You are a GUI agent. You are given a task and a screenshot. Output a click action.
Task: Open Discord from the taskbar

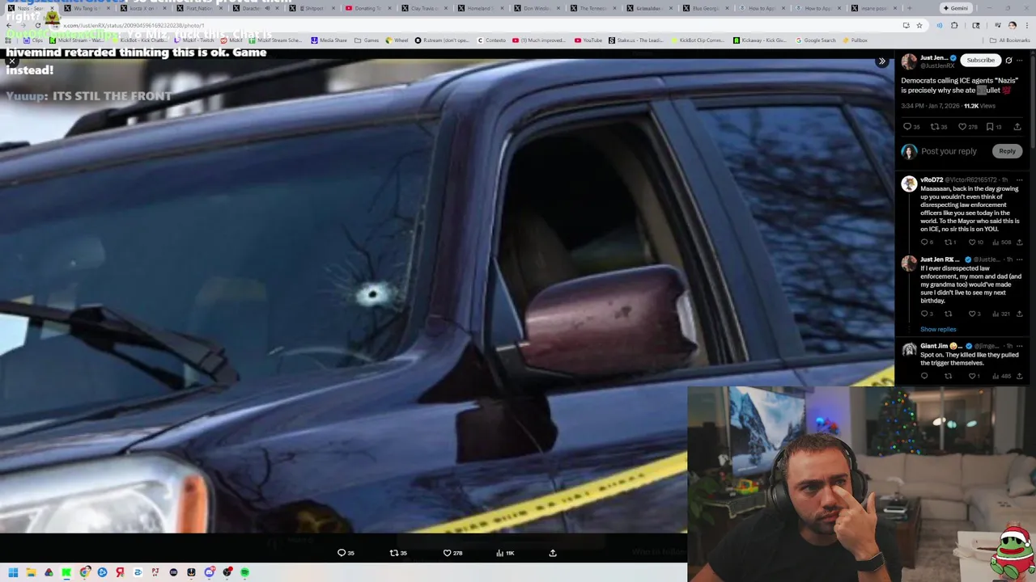click(209, 572)
